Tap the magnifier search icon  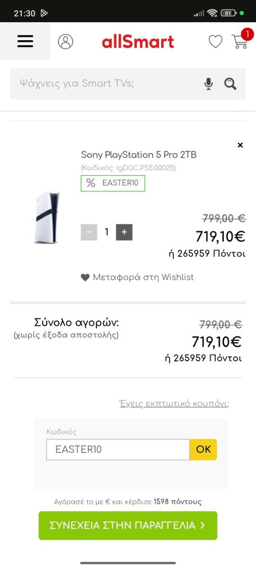230,84
